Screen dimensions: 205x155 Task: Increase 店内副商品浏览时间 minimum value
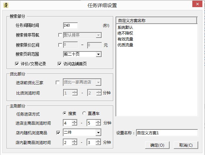point(74,141)
